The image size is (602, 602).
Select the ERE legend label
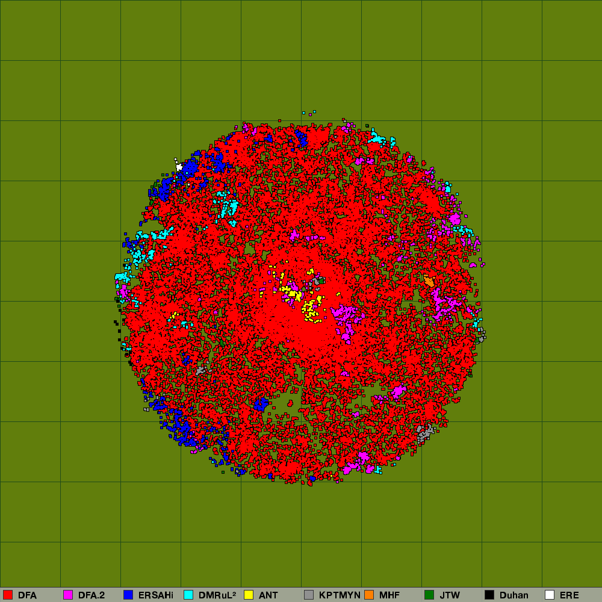click(569, 595)
